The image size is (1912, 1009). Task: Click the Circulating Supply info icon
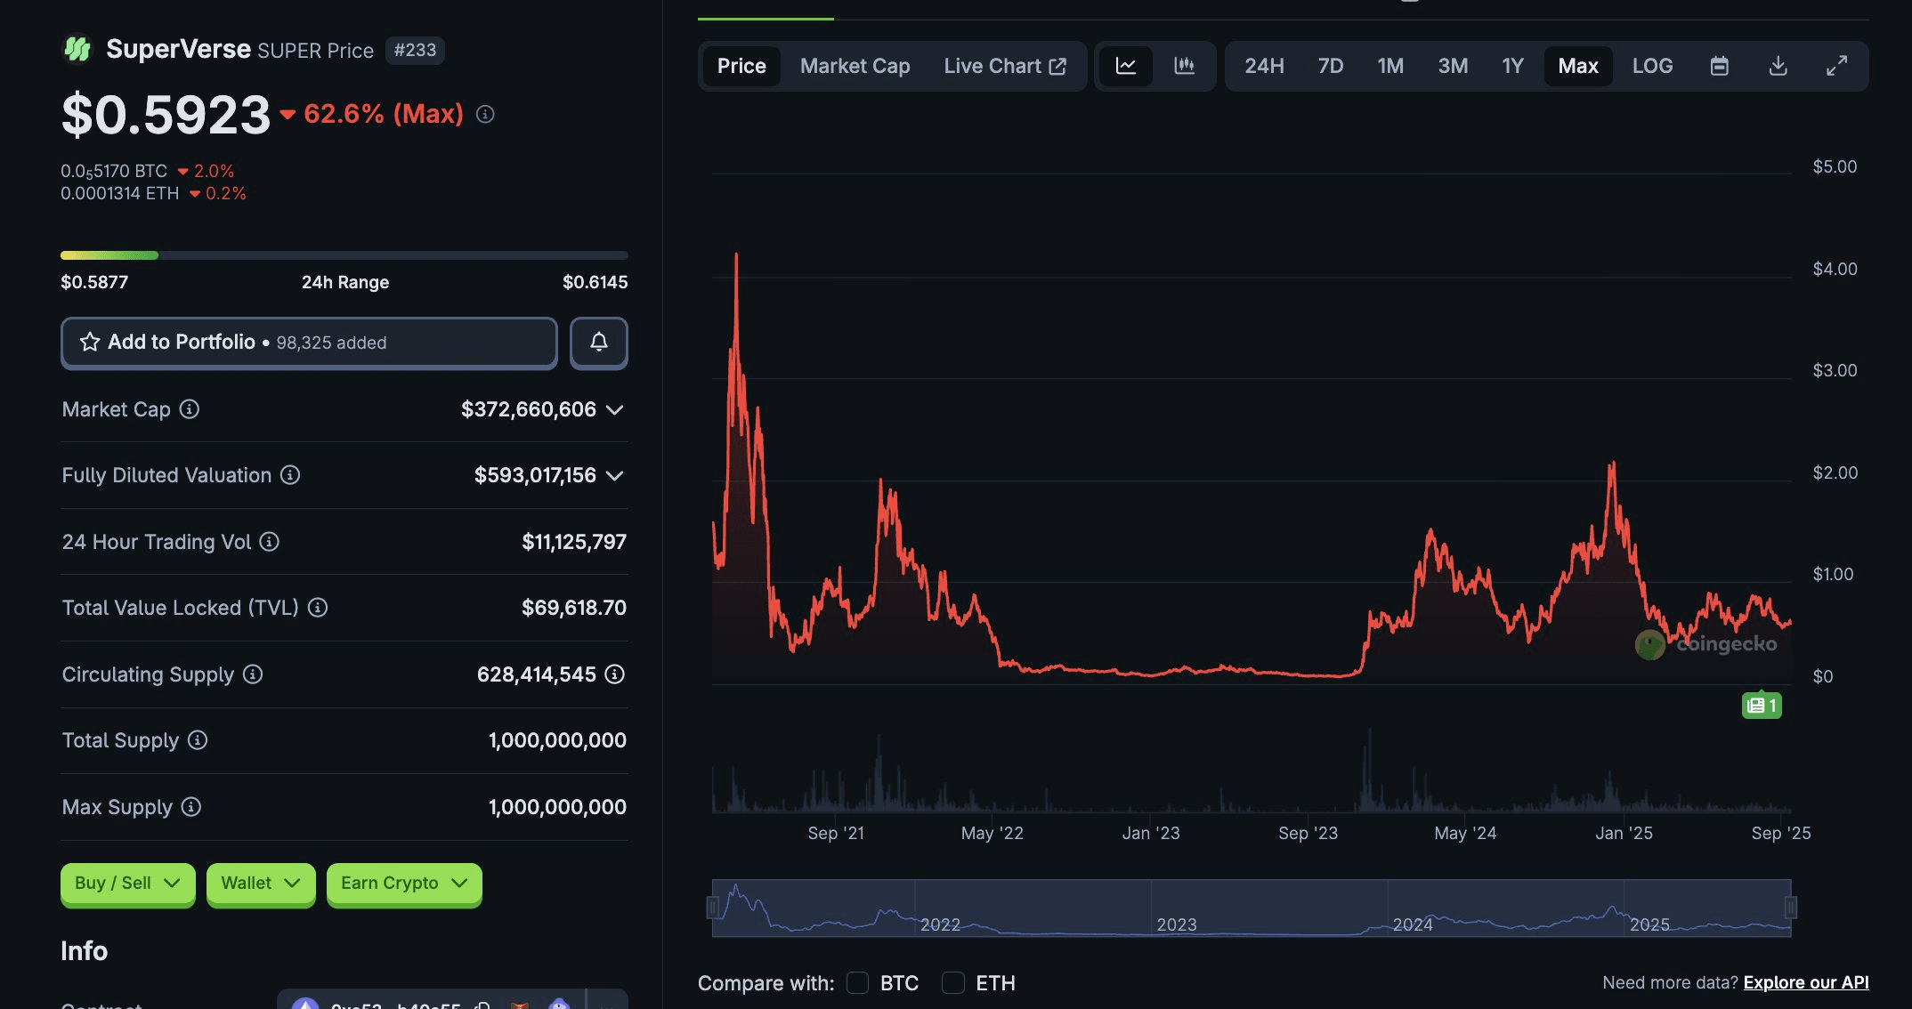click(253, 674)
